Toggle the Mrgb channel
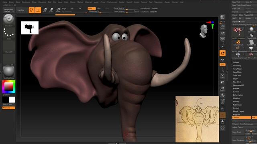 (64, 8)
